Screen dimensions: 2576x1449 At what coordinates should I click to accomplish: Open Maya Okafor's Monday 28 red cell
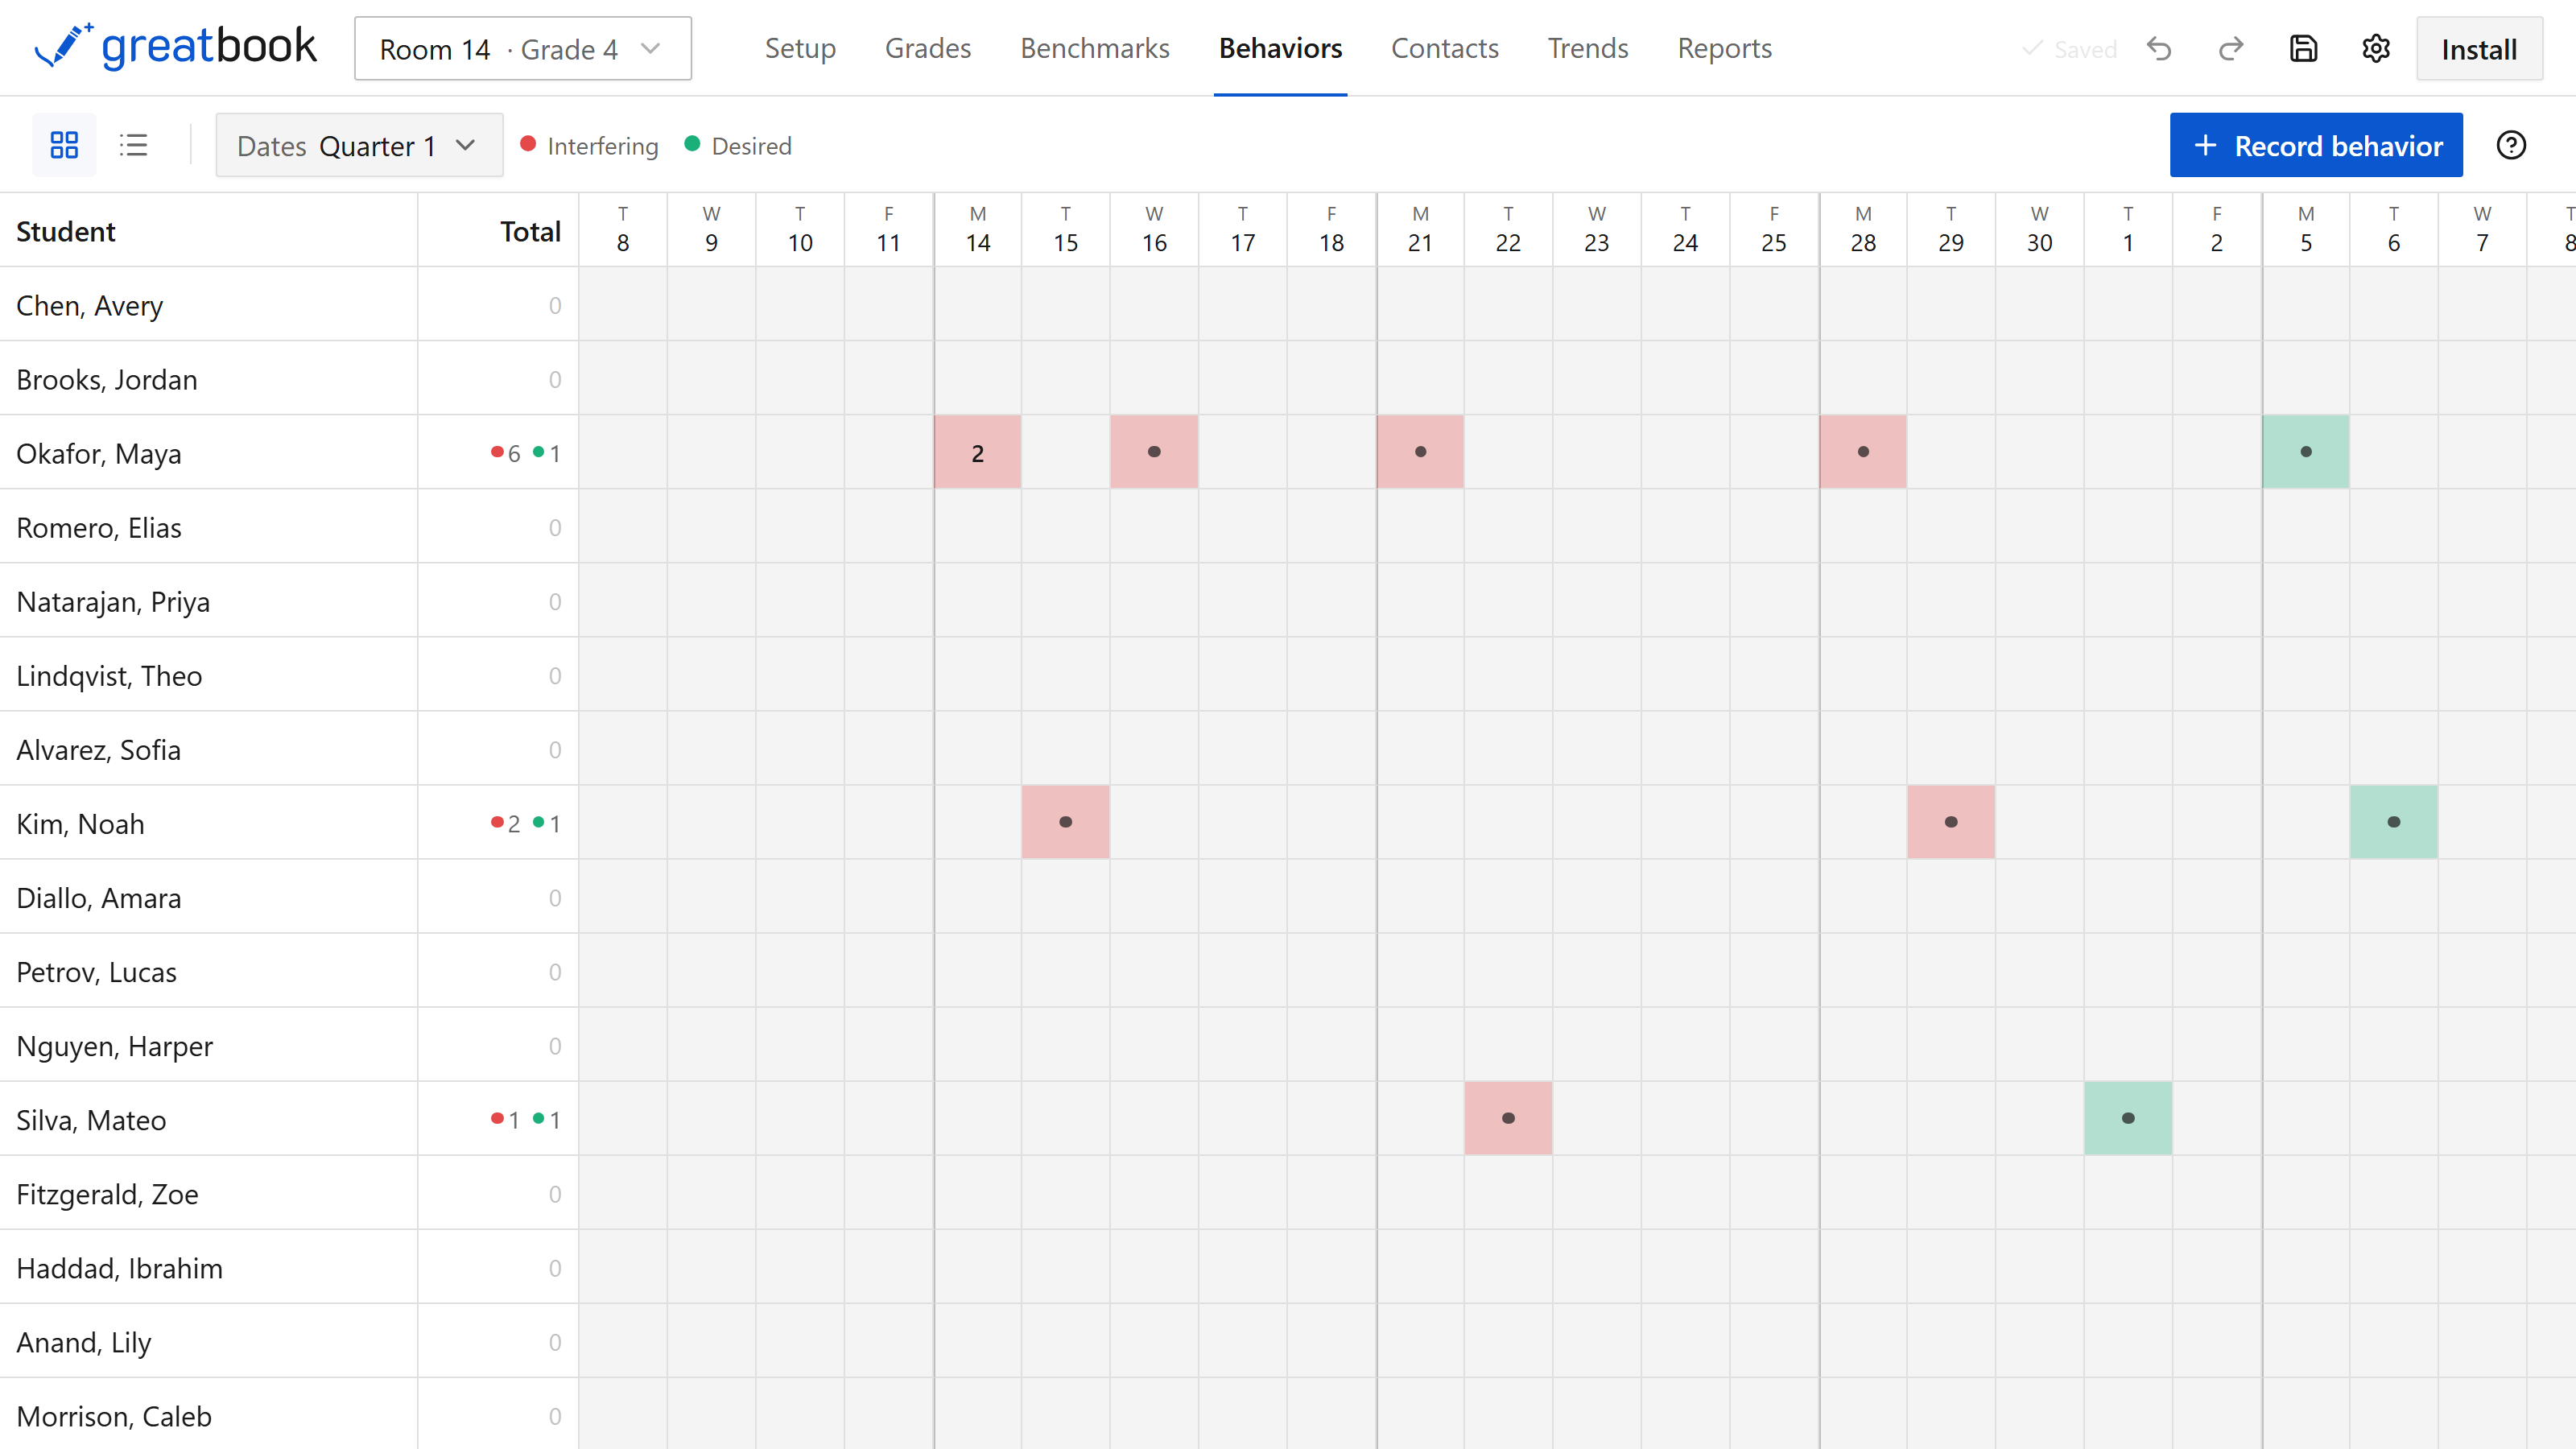click(1863, 452)
